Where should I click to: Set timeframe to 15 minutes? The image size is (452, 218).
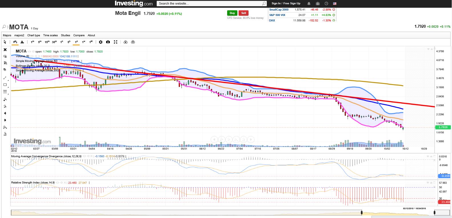[47, 42]
